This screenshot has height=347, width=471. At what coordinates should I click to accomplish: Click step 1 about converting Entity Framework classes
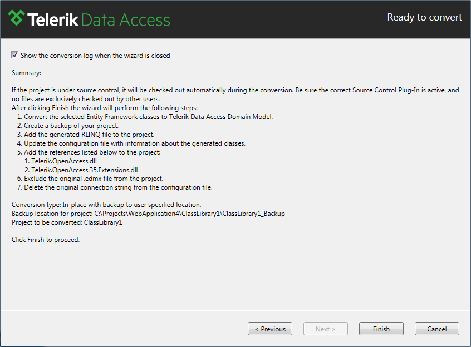(145, 117)
